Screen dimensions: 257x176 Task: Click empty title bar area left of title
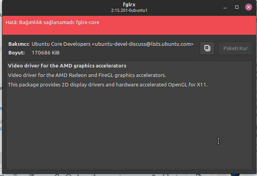point(59,7)
